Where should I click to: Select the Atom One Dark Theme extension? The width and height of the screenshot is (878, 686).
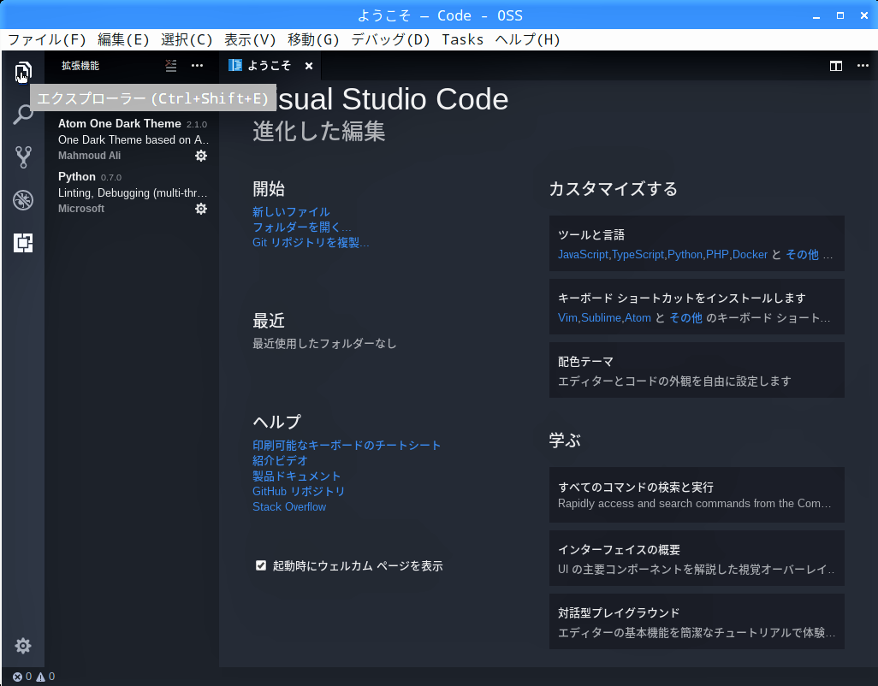point(132,139)
